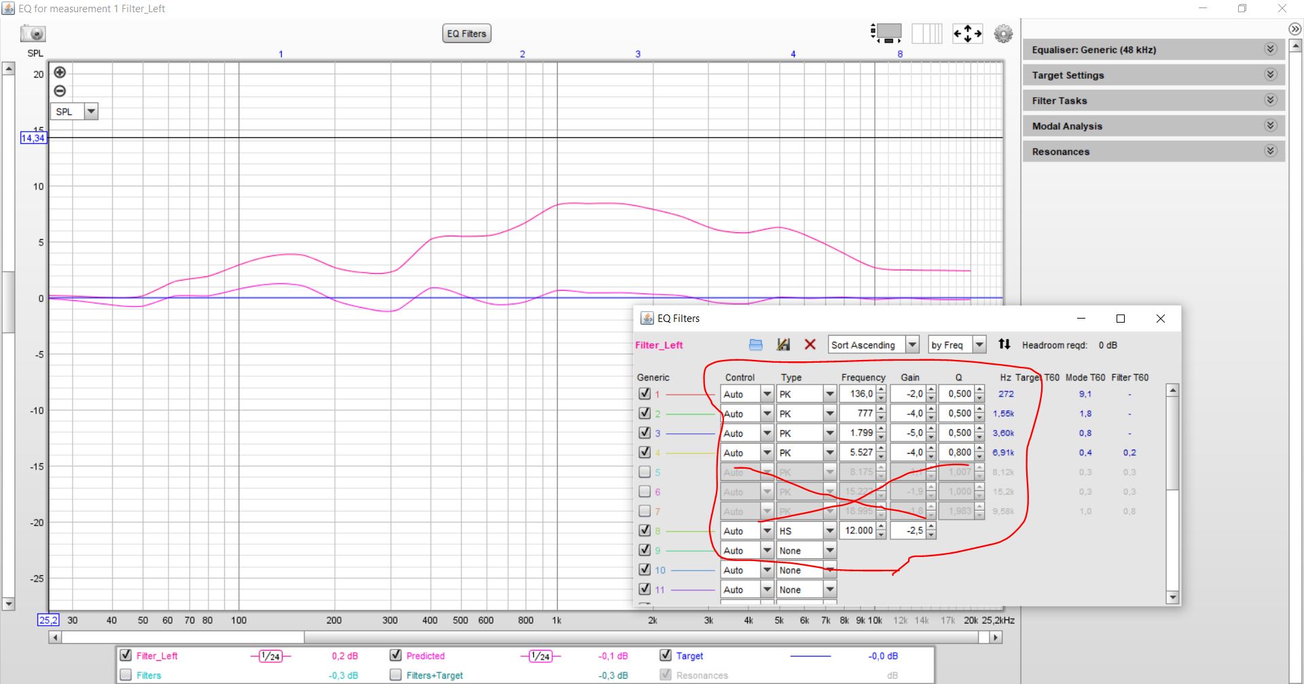This screenshot has width=1304, height=684.
Task: Toggle separate traces view icon
Action: click(x=927, y=33)
